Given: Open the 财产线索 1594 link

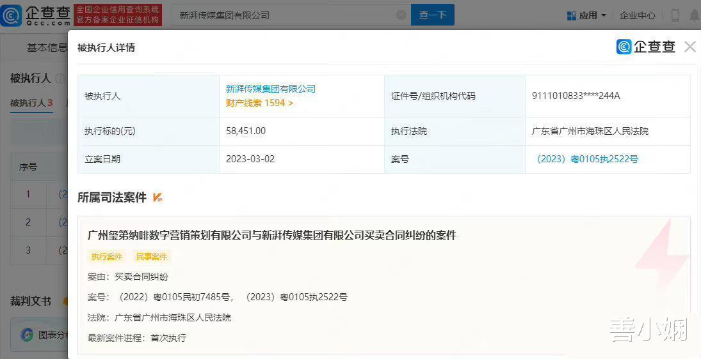Looking at the screenshot, I should pyautogui.click(x=259, y=103).
